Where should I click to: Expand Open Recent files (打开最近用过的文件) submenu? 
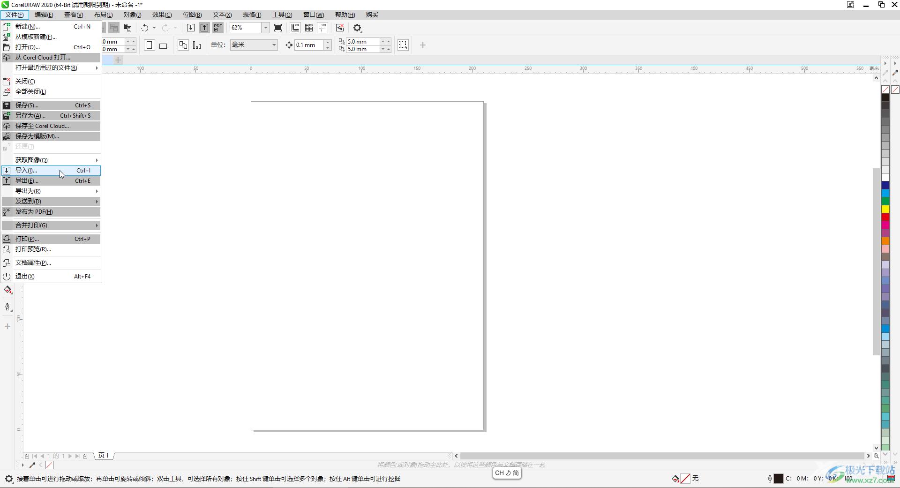(51, 68)
